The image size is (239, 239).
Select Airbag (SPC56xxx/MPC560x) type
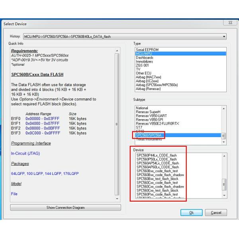point(180,85)
